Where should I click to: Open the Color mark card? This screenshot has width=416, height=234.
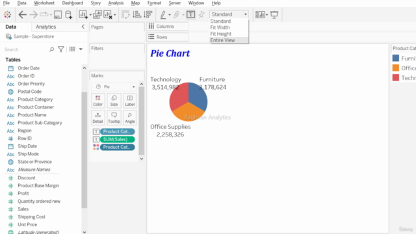(x=97, y=101)
